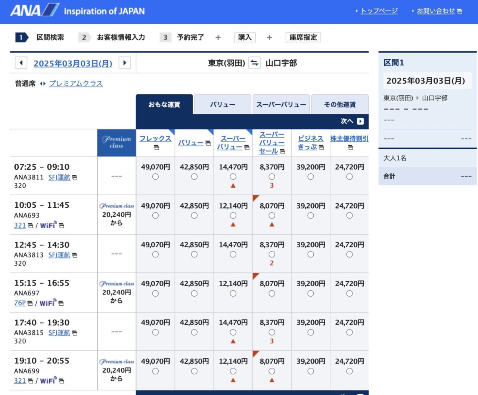Open ビジネスきっぷ fare description link

point(310,143)
